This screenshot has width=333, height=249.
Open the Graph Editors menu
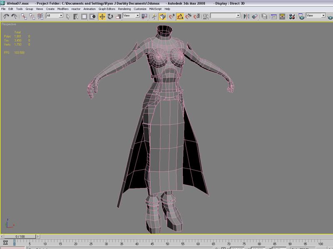pyautogui.click(x=107, y=9)
